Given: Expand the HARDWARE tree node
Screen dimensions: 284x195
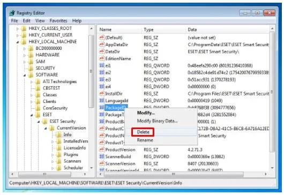Looking at the screenshot, I should (x=25, y=55).
